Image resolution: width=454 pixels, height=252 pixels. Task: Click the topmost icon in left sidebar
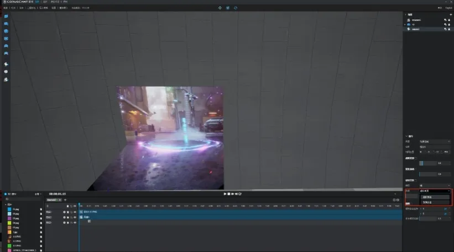coord(6,17)
